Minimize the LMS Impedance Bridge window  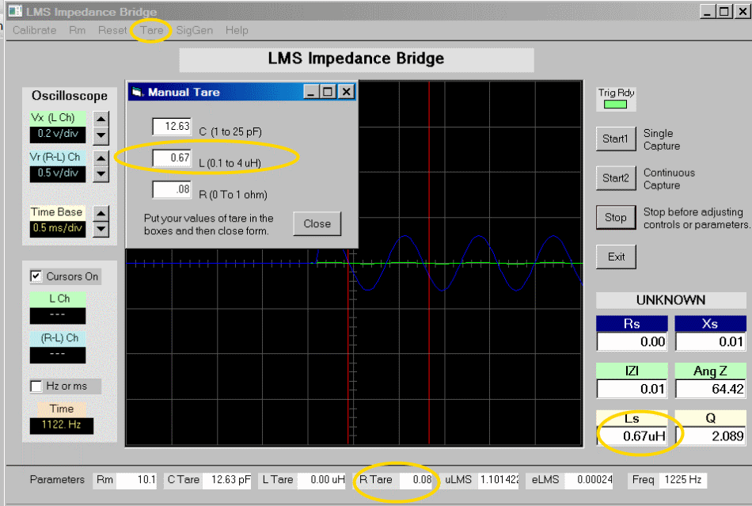pos(707,12)
